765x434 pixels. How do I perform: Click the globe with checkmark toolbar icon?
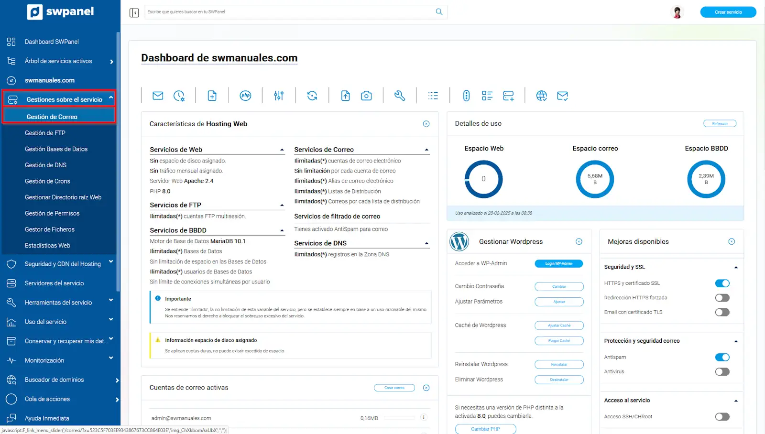[x=541, y=96]
